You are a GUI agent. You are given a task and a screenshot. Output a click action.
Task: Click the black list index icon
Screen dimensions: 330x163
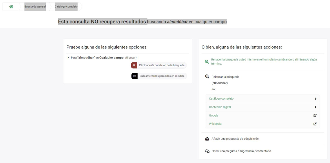(134, 76)
